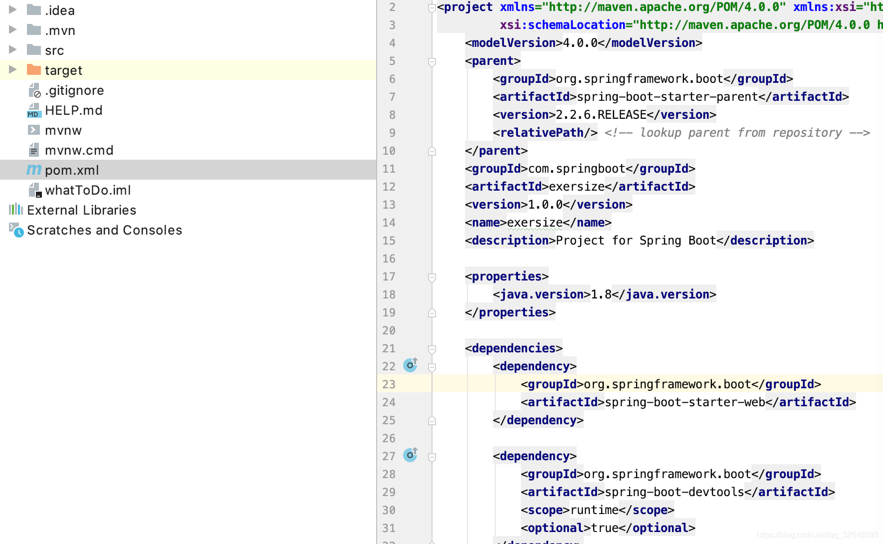The width and height of the screenshot is (883, 544).
Task: Click 'Project for Spring Boot' description text
Action: point(636,241)
